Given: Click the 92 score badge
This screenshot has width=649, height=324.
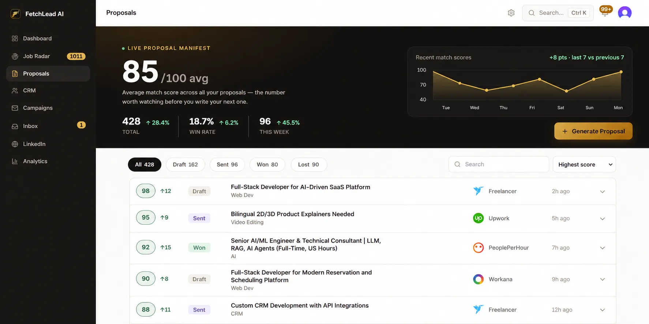Looking at the screenshot, I should tap(146, 247).
